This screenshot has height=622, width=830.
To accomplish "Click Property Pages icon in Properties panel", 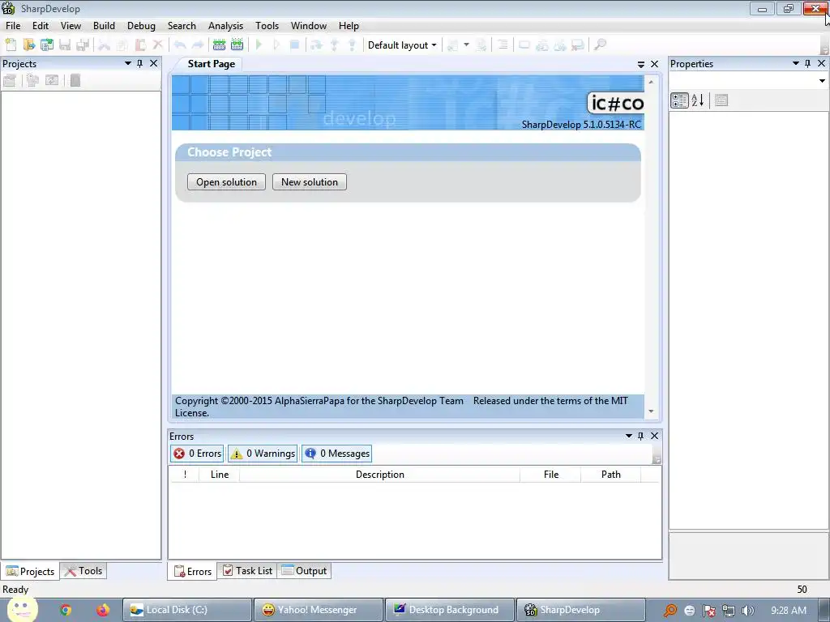I will coord(721,100).
